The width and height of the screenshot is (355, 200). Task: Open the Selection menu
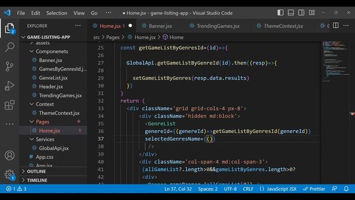click(57, 13)
